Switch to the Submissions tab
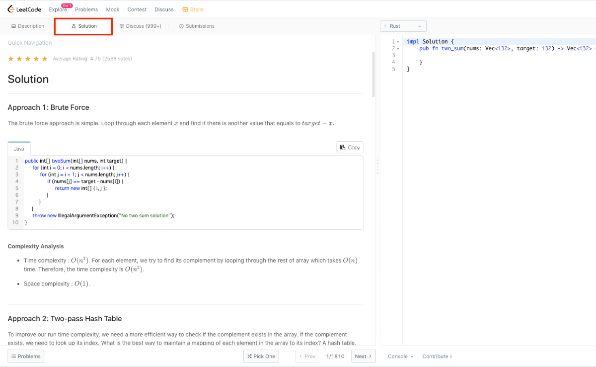Viewport: 596px width, 367px height. pyautogui.click(x=197, y=26)
